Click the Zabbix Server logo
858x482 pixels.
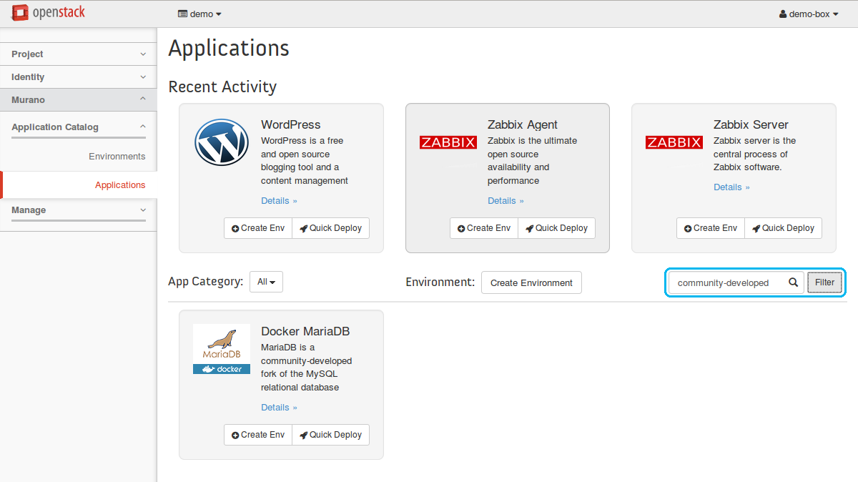tap(674, 142)
